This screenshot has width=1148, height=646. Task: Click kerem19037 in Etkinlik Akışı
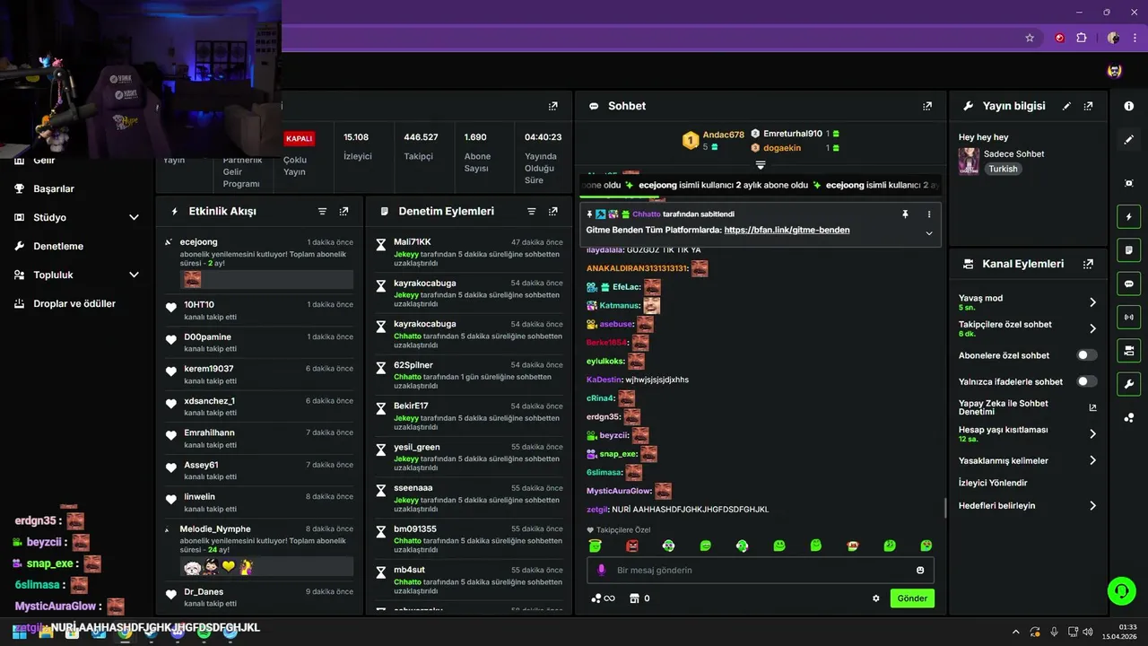(209, 369)
